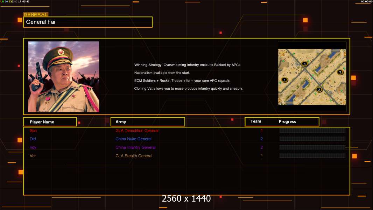Screen dimensions: 373x210
Task: Click the Progress column header label
Action: tap(287, 121)
